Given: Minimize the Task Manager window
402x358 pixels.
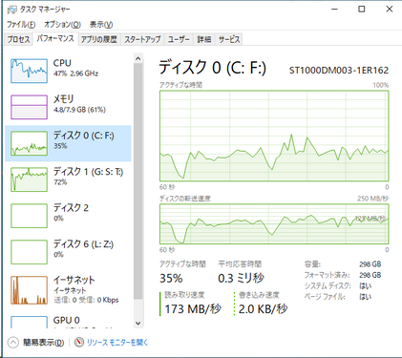Looking at the screenshot, I should coord(334,10).
